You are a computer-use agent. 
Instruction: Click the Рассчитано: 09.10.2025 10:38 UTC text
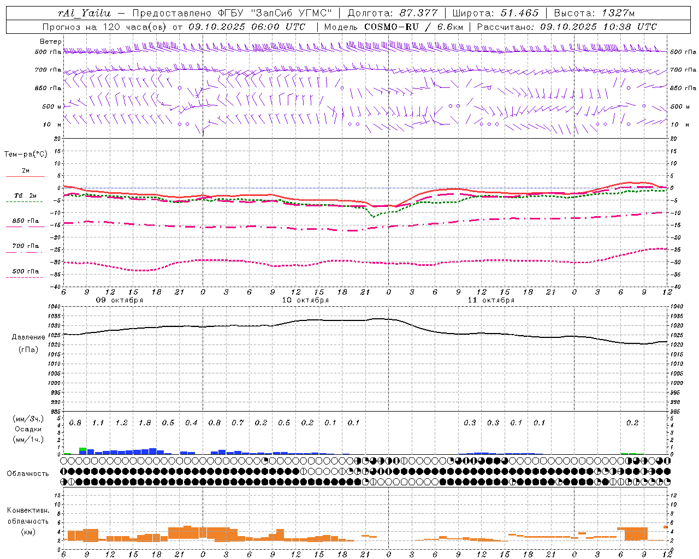point(567,27)
